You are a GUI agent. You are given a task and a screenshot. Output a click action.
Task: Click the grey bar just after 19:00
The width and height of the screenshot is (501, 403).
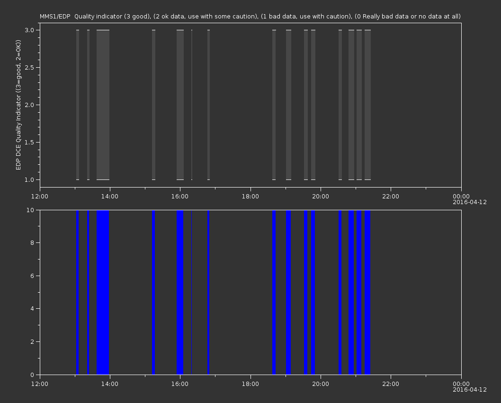[x=288, y=105]
